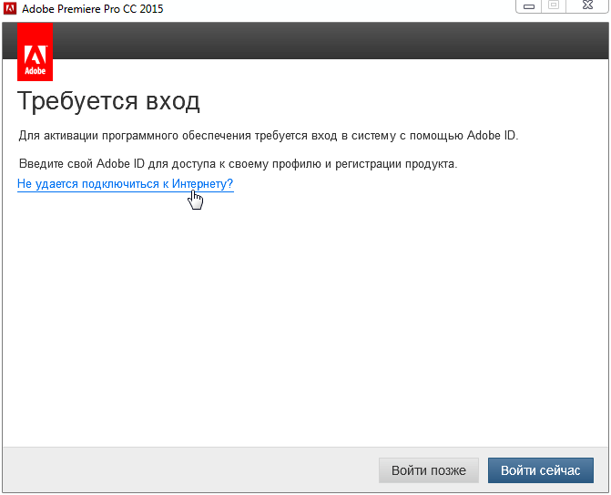The image size is (611, 495).
Task: Maximize the Adobe Premiere Pro window
Action: (x=554, y=5)
